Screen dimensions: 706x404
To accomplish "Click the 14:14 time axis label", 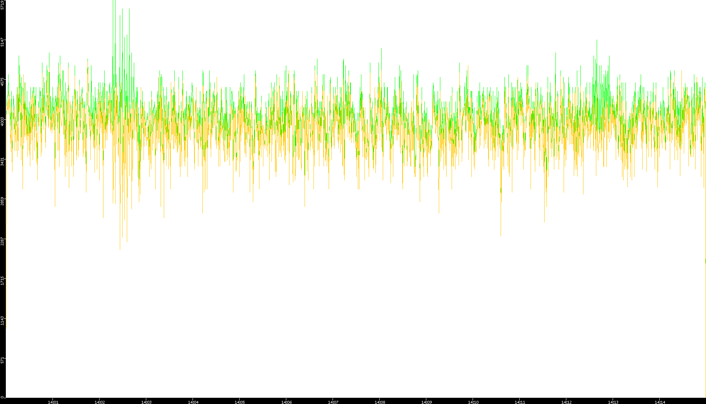I will point(660,402).
